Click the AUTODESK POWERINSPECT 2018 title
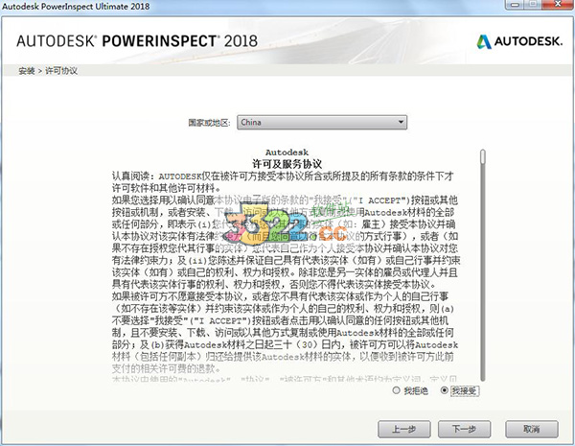Viewport: 575px width, 446px height. tap(137, 40)
